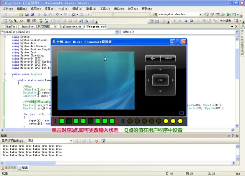Screen dimensions: 245x176
Task: Click the Save All toolbar icon
Action: (x=32, y=15)
